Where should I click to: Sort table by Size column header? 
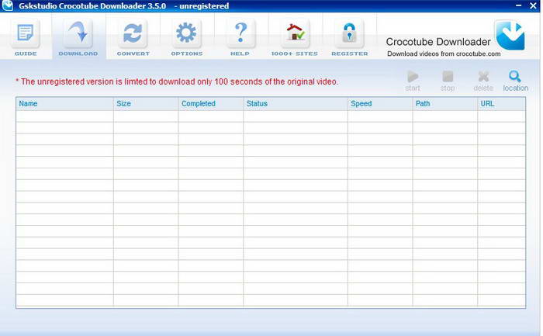(x=146, y=103)
